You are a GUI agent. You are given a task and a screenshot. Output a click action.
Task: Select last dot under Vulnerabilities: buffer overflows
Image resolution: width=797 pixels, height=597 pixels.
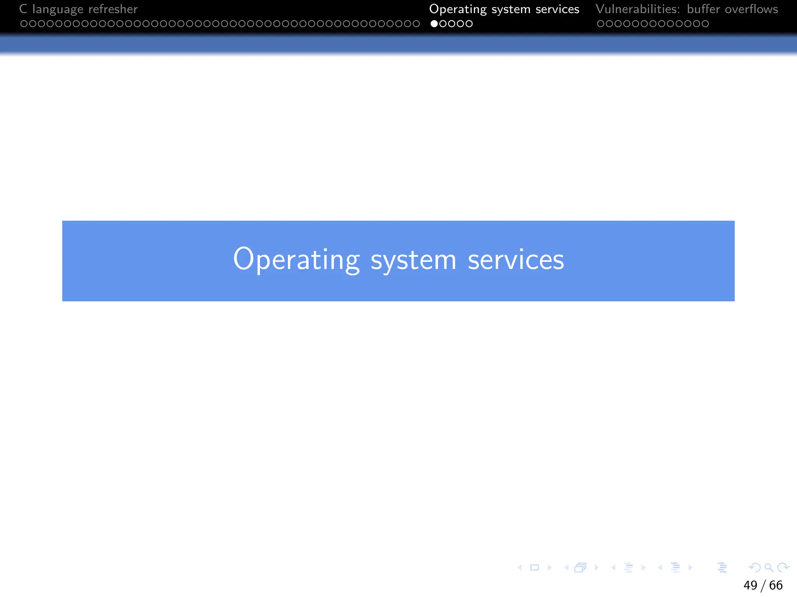[x=705, y=24]
